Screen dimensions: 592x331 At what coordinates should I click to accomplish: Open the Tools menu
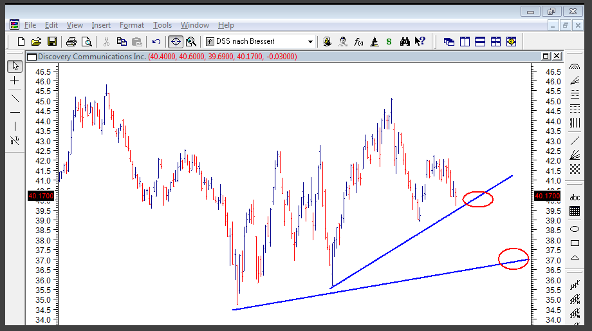(162, 25)
